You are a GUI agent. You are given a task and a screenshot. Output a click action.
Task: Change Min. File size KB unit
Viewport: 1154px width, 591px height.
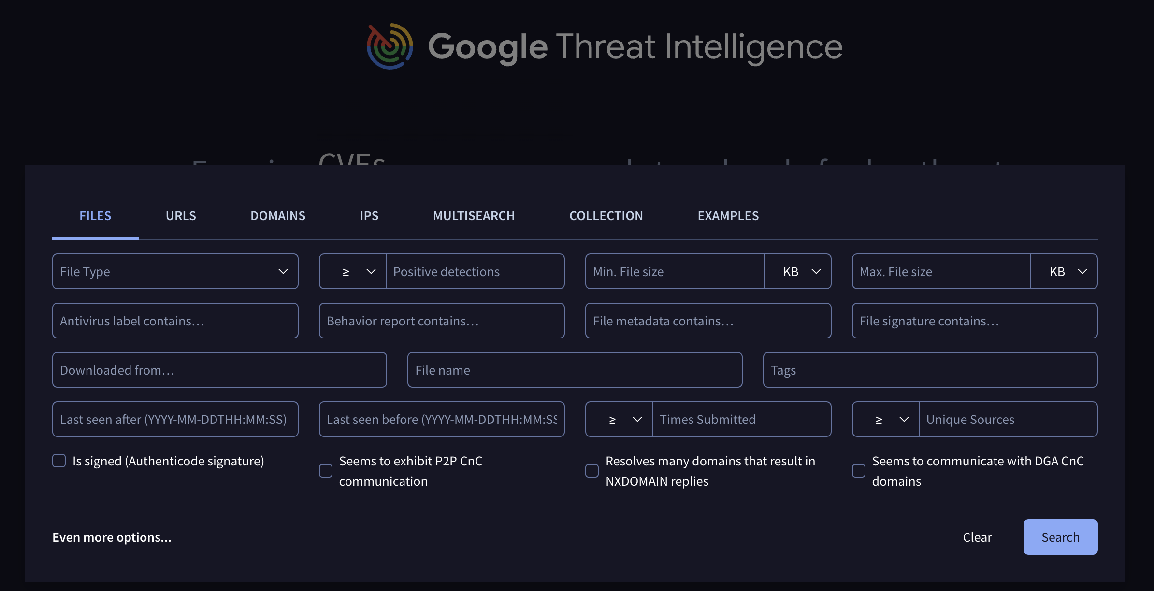[798, 271]
